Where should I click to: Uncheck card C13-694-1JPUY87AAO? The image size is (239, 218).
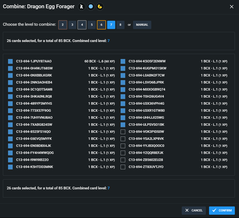coord(10,61)
